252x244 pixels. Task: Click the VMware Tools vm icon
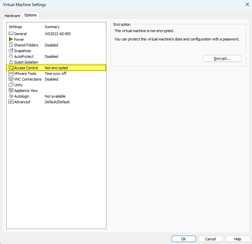(x=11, y=74)
